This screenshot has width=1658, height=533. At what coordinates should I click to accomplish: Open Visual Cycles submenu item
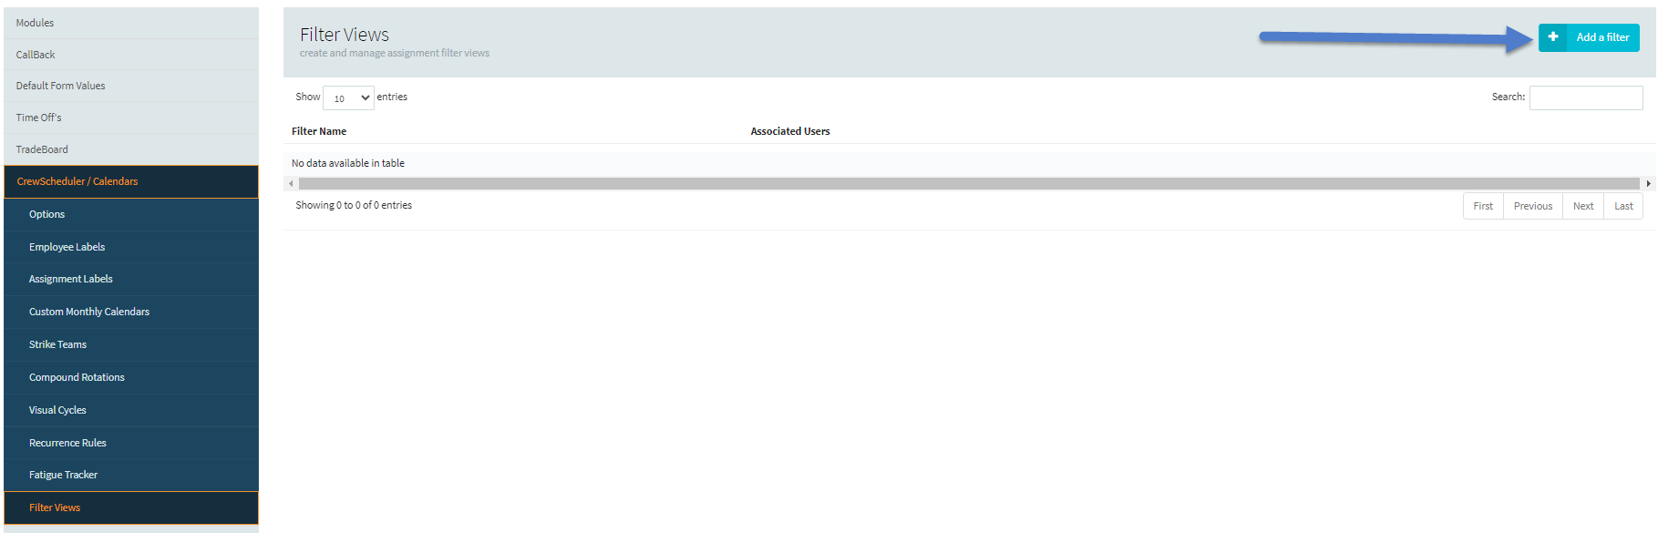point(131,410)
